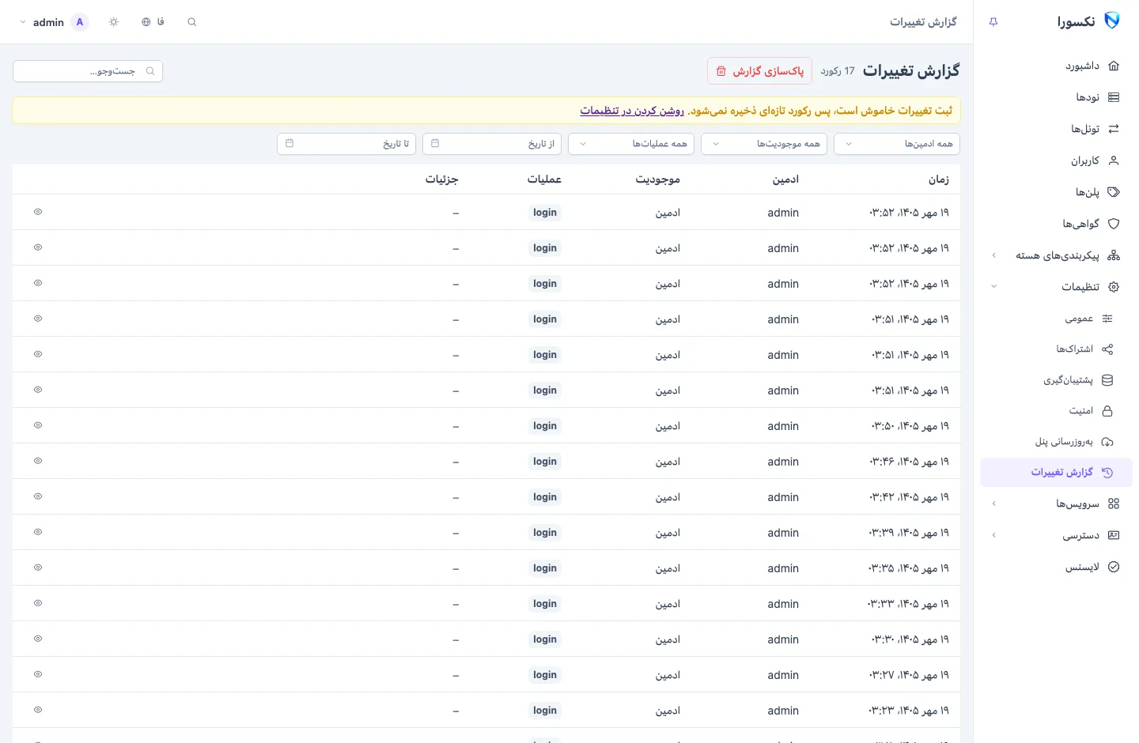The height and width of the screenshot is (743, 1139).
Task: Click the اشتراک‌ها share icon
Action: pos(1107,349)
